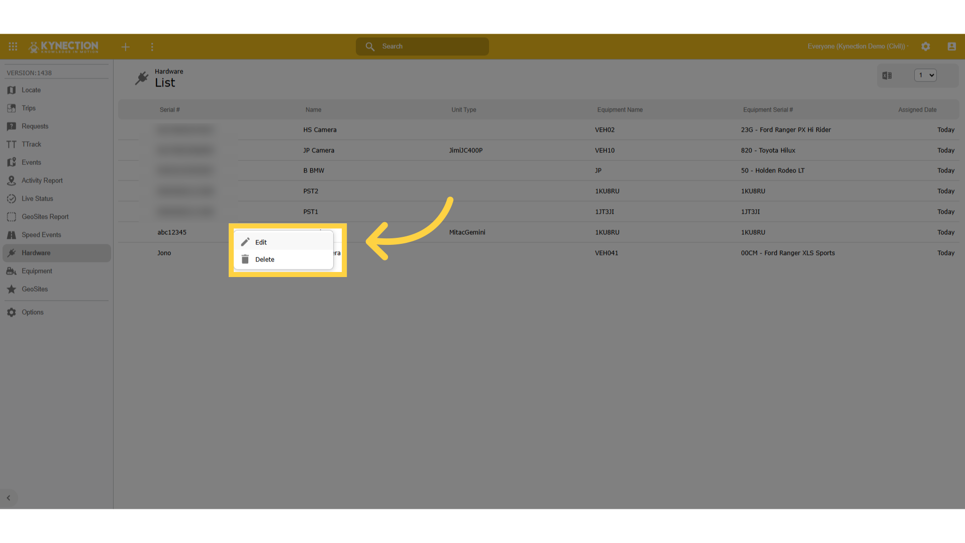This screenshot has height=543, width=965.
Task: Click the GeoSites Report icon
Action: tap(12, 217)
